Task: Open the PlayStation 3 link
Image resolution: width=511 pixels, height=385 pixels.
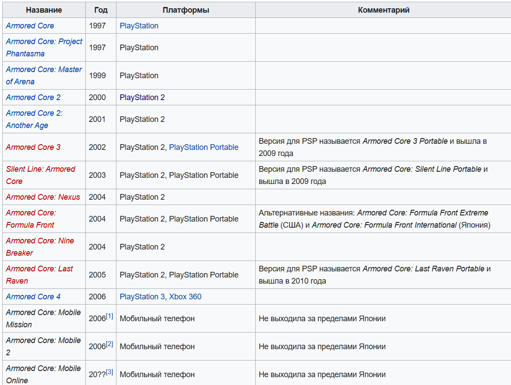Action: click(x=142, y=297)
